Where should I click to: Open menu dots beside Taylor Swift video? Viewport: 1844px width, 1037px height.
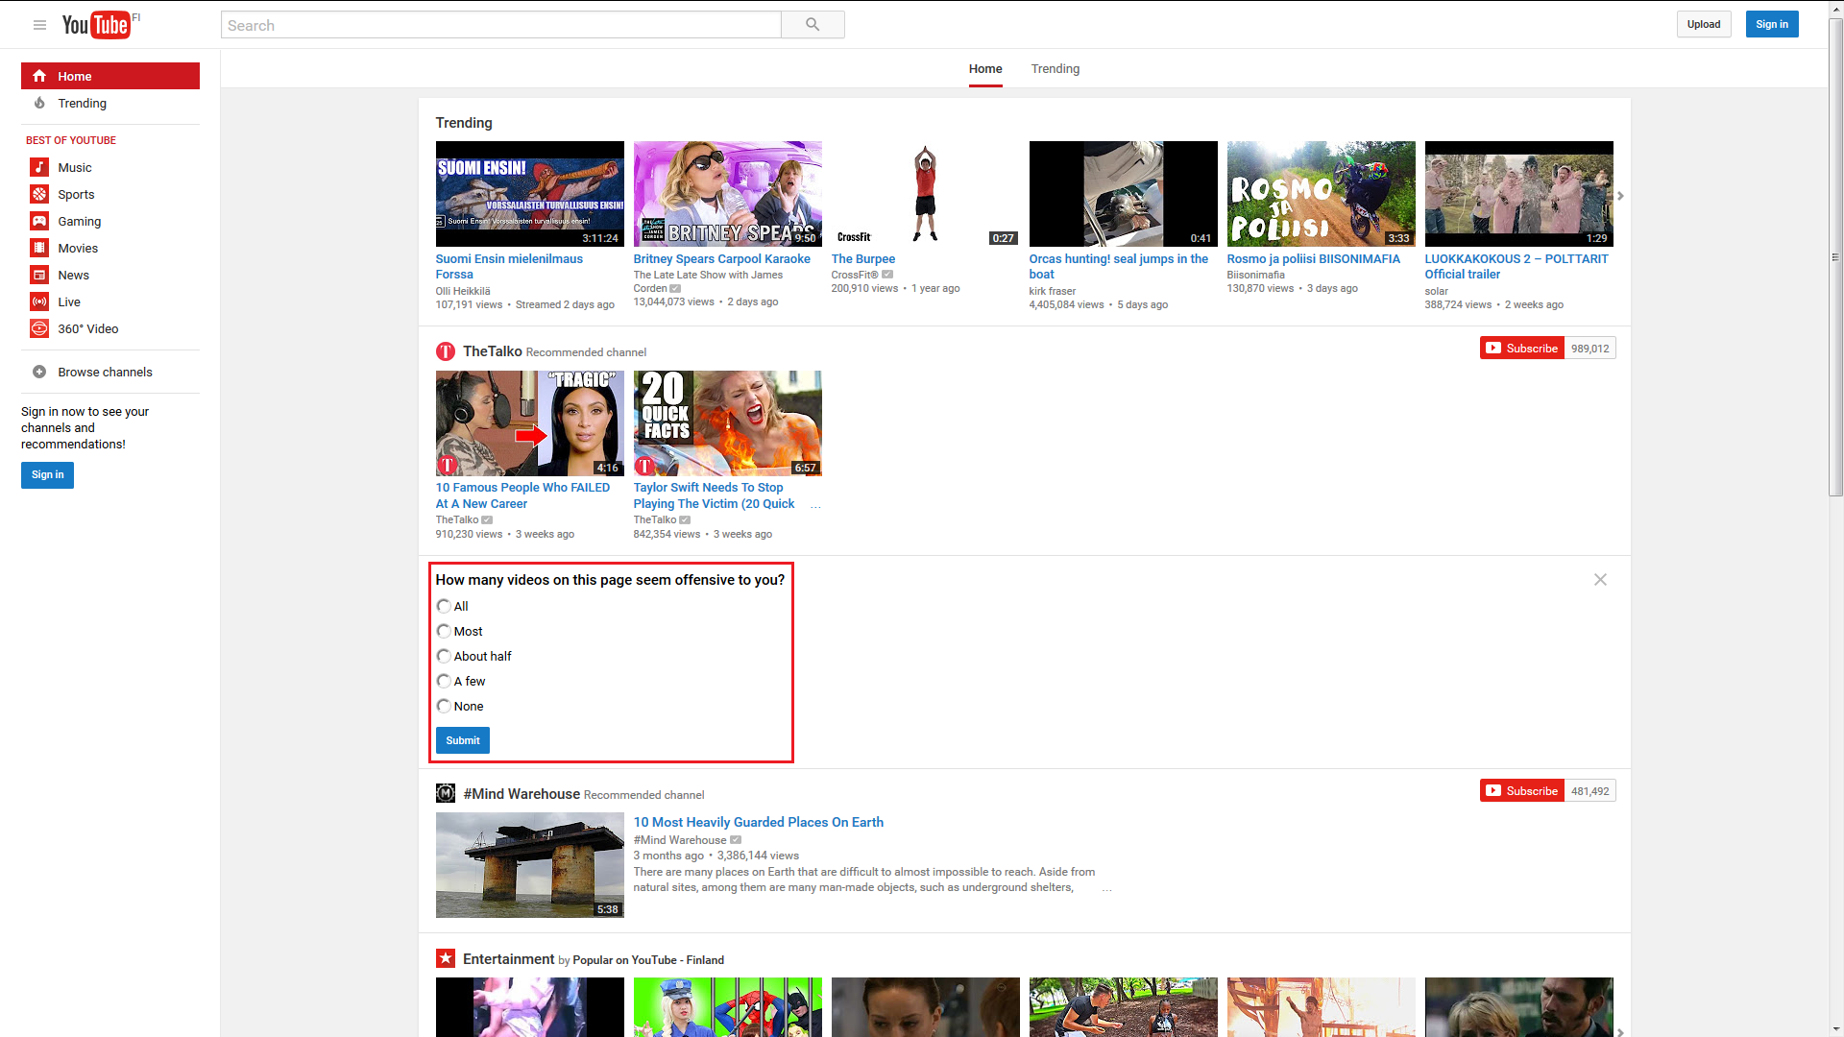pyautogui.click(x=815, y=506)
